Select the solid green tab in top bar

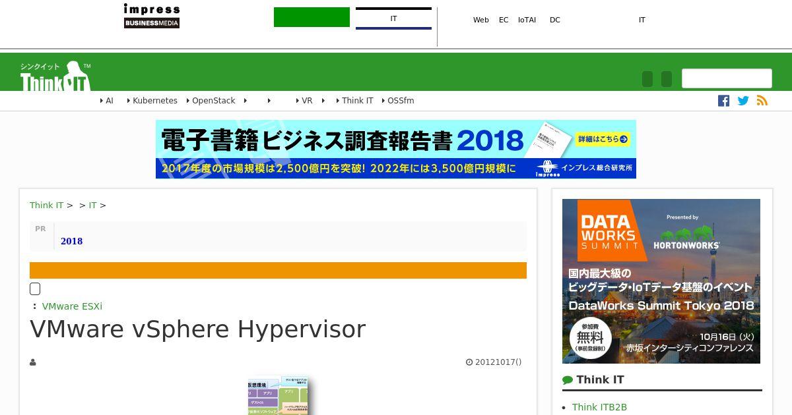tap(312, 17)
